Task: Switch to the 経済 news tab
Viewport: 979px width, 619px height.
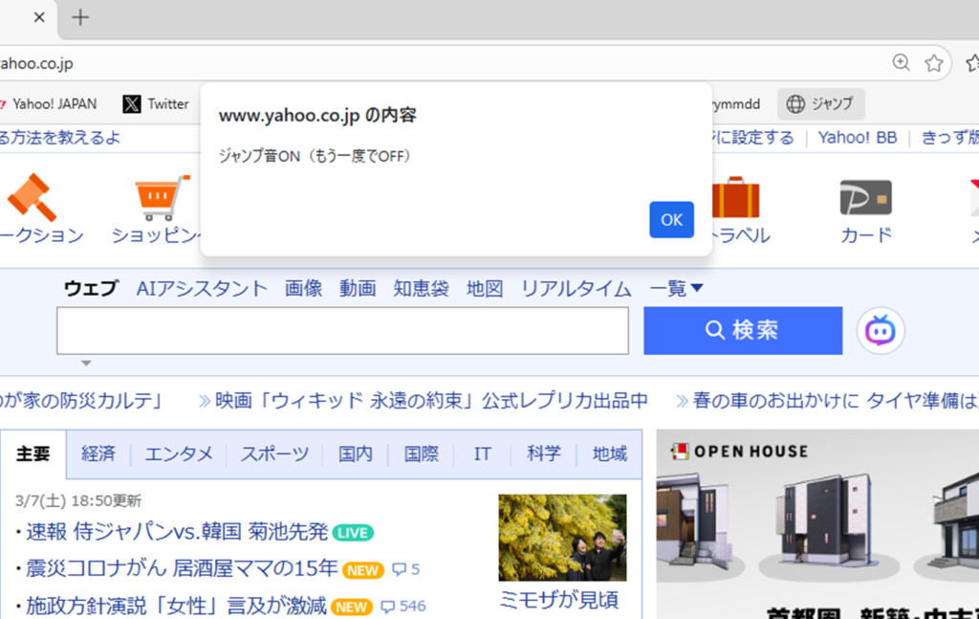Action: (x=98, y=454)
